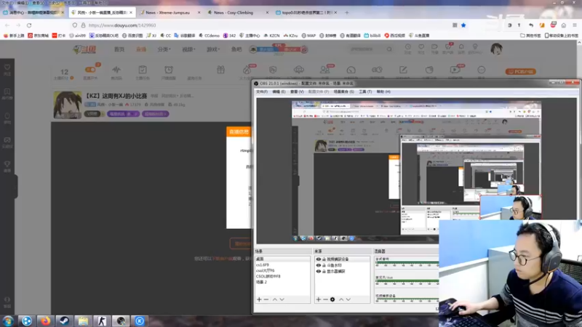Add a new scene with the plus icon in OBS Scenes panel
Image resolution: width=582 pixels, height=327 pixels.
(259, 299)
